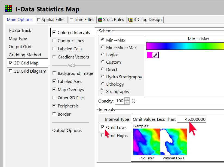Uncheck the Omit Lows option

[103, 127]
